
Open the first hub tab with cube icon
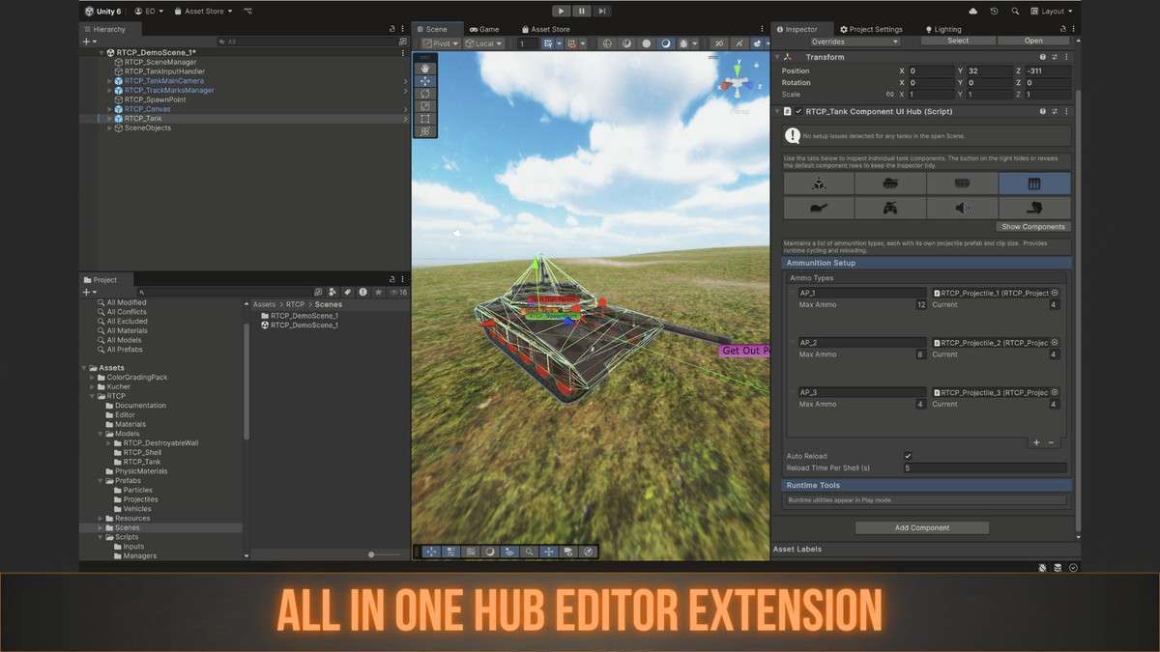tap(819, 184)
